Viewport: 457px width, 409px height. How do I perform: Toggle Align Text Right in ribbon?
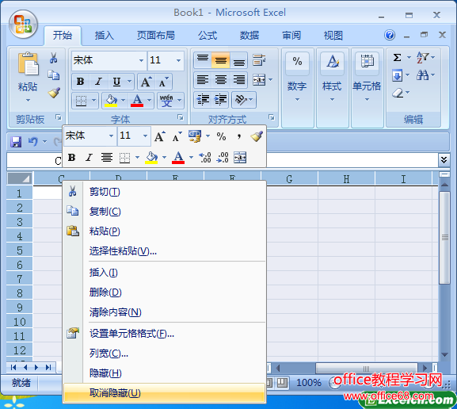click(238, 79)
